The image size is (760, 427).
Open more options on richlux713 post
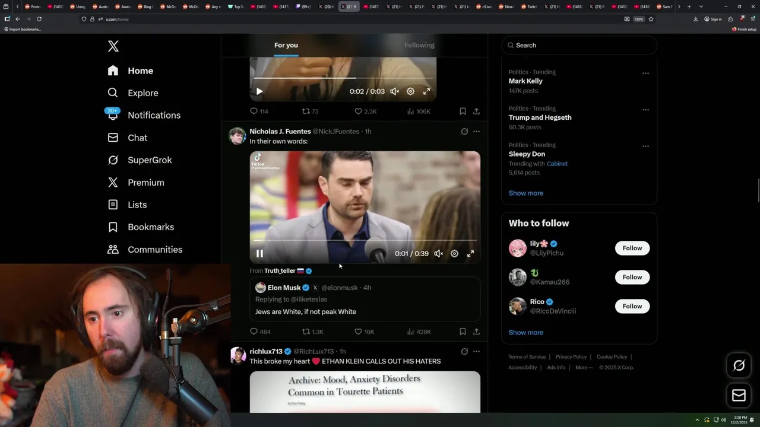coord(476,352)
